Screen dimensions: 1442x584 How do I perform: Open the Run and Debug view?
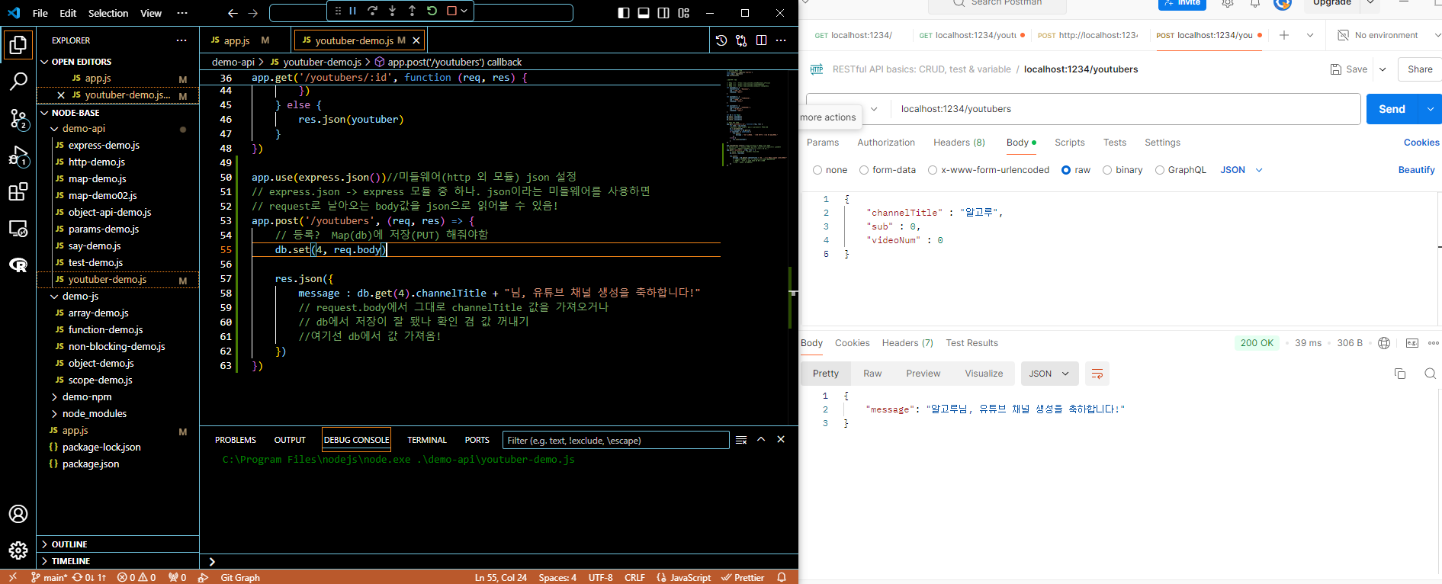(18, 156)
